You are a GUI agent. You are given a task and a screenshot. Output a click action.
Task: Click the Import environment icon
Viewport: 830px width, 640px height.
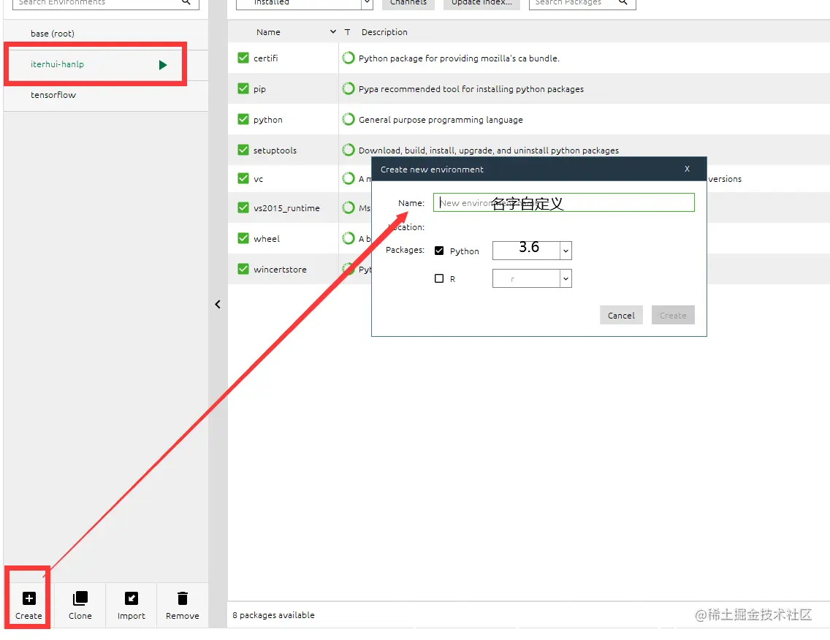(132, 598)
